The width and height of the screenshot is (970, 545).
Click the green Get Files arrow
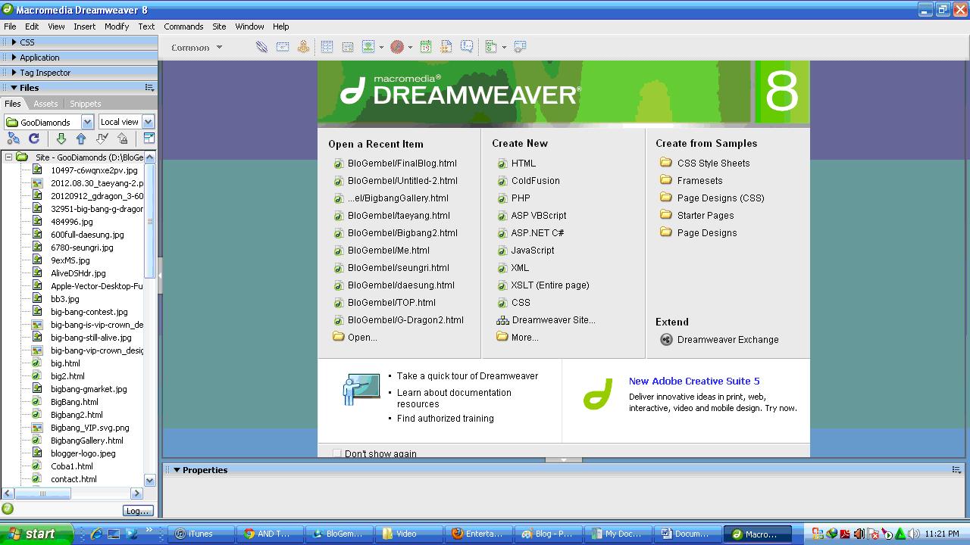[x=61, y=139]
